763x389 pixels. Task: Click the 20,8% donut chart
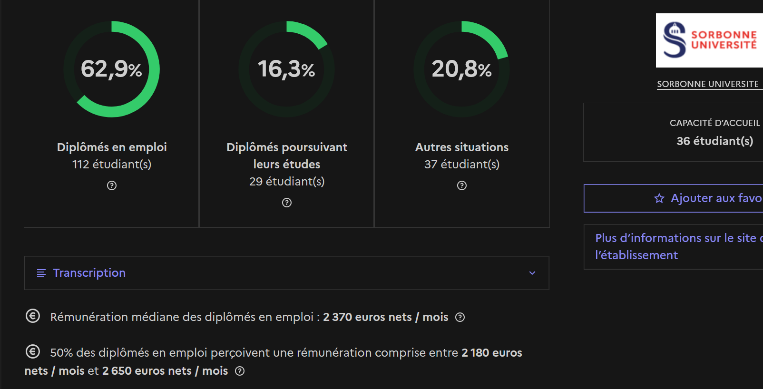[x=462, y=69]
